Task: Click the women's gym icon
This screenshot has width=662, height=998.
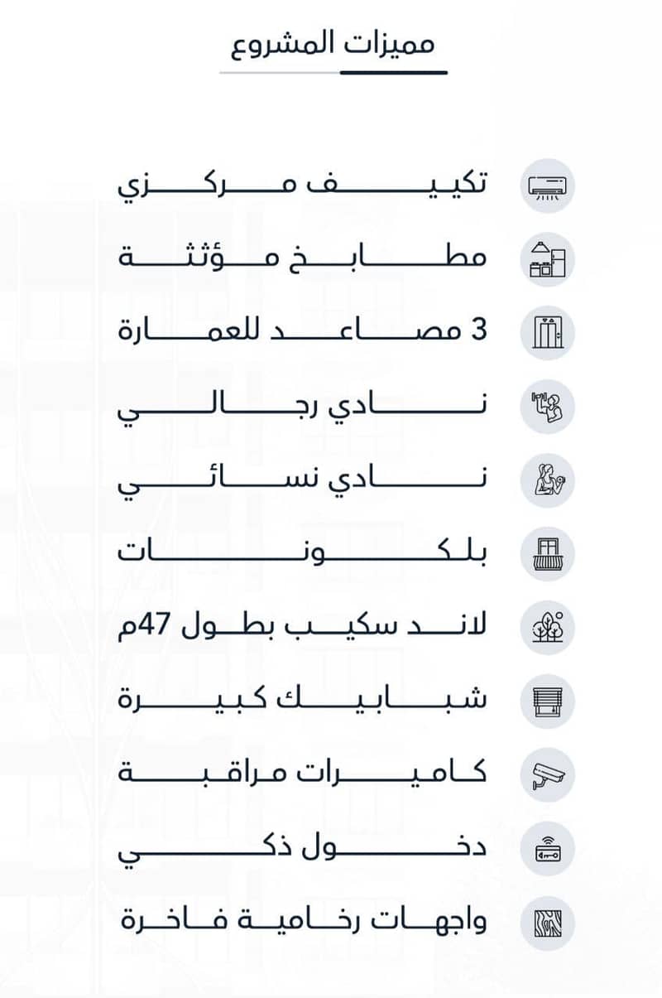Action: point(548,481)
